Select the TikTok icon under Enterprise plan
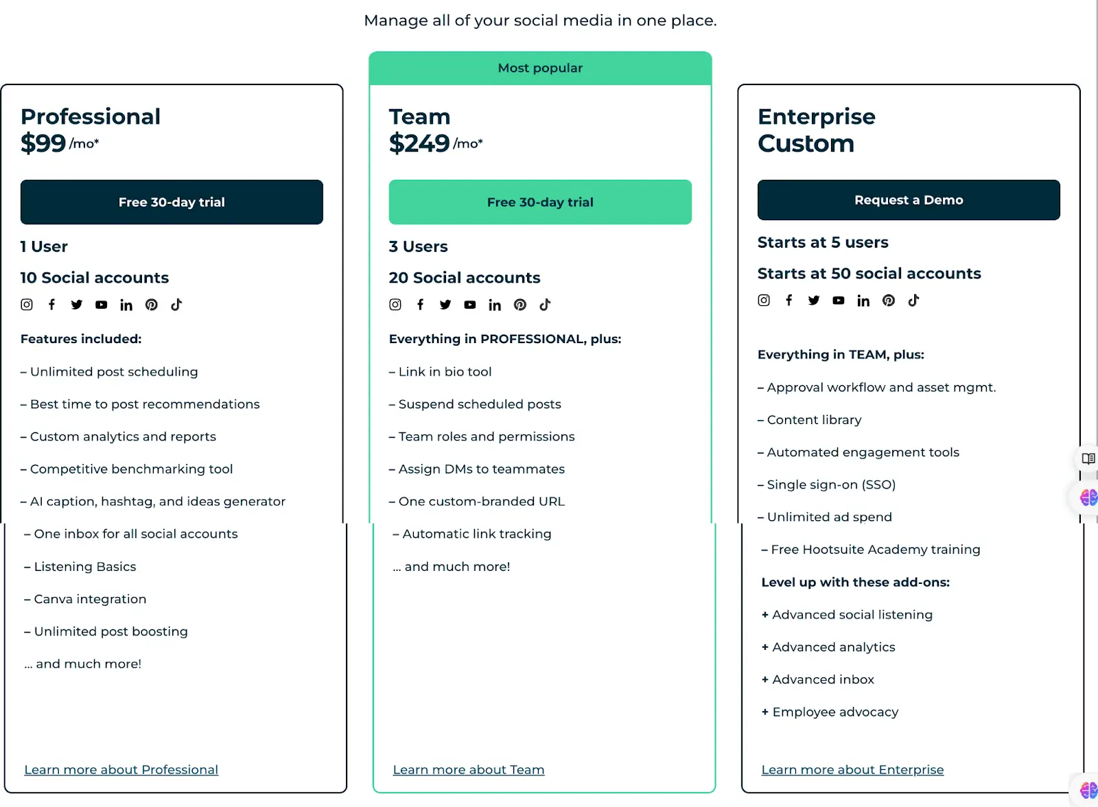The height and width of the screenshot is (807, 1098). coord(913,301)
